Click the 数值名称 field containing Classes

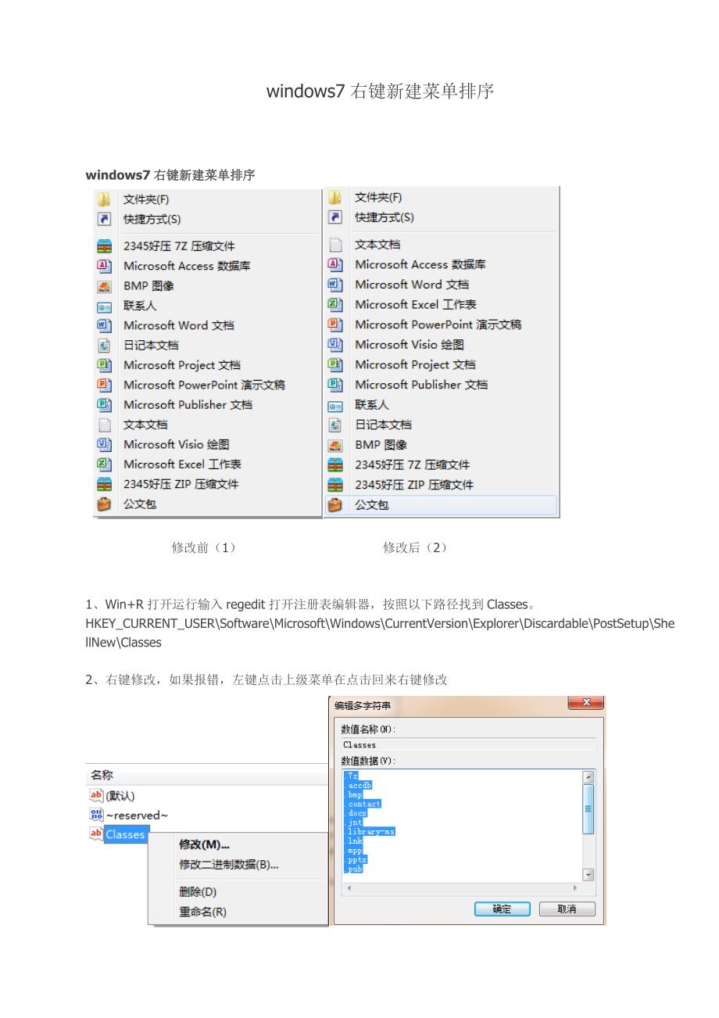[x=468, y=745]
